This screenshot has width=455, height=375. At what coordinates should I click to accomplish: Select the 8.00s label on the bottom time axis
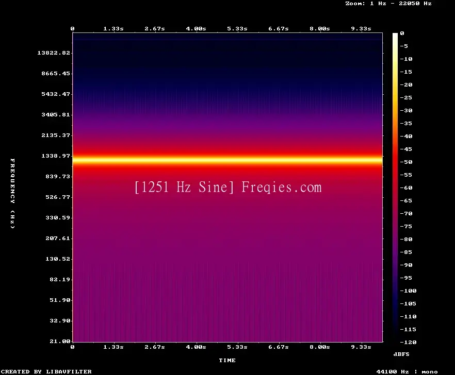point(319,347)
